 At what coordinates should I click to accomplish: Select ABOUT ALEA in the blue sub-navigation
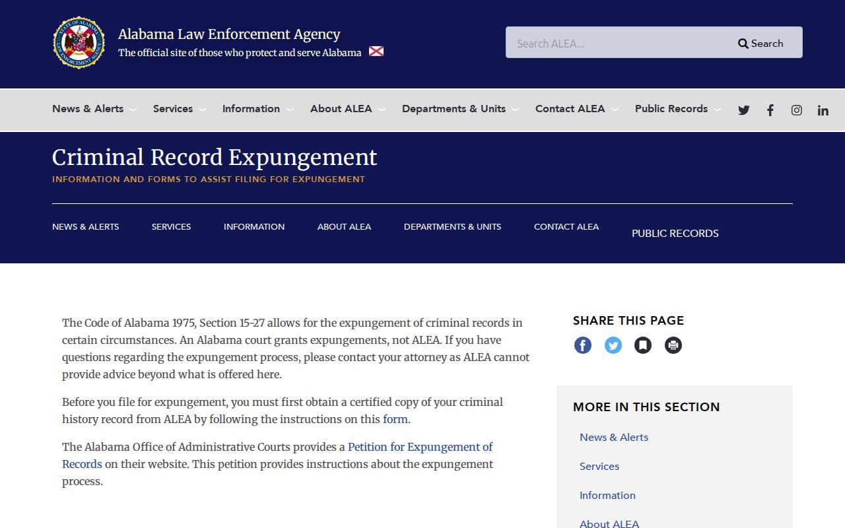click(x=344, y=226)
